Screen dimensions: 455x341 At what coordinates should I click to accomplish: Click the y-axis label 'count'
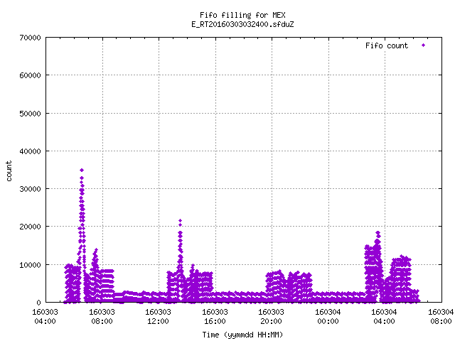(x=9, y=171)
